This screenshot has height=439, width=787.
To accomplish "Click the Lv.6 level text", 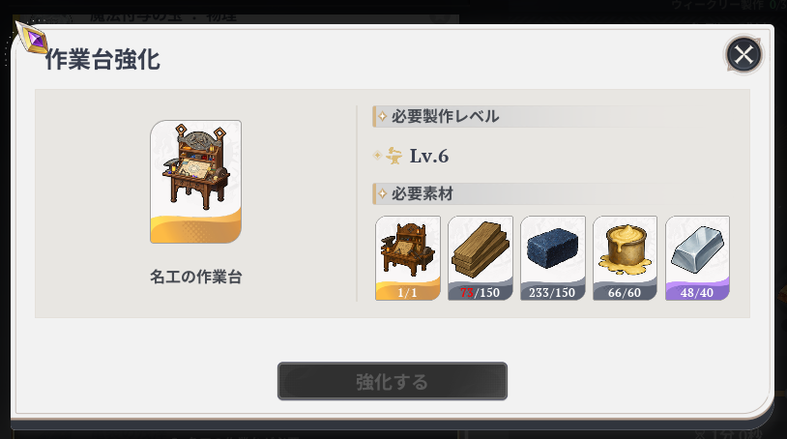I will click(x=429, y=156).
